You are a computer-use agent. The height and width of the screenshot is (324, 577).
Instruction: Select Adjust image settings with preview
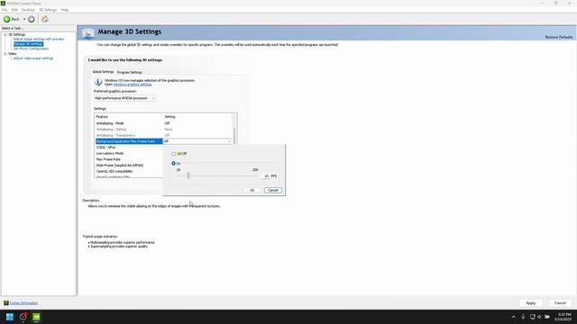[x=39, y=39]
